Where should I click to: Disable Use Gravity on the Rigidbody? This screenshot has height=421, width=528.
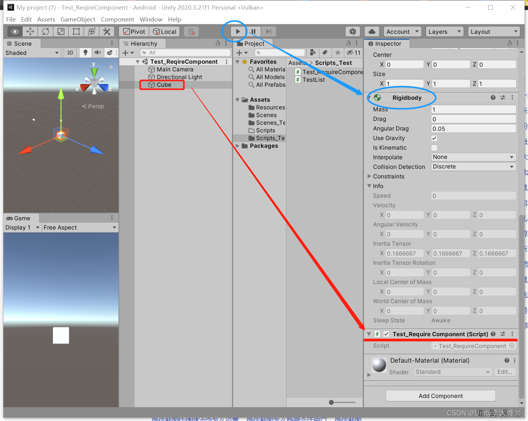click(434, 138)
